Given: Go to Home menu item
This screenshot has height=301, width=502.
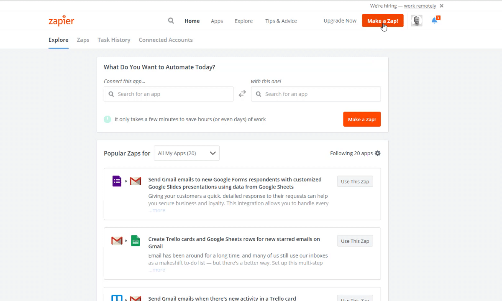Looking at the screenshot, I should click(192, 21).
